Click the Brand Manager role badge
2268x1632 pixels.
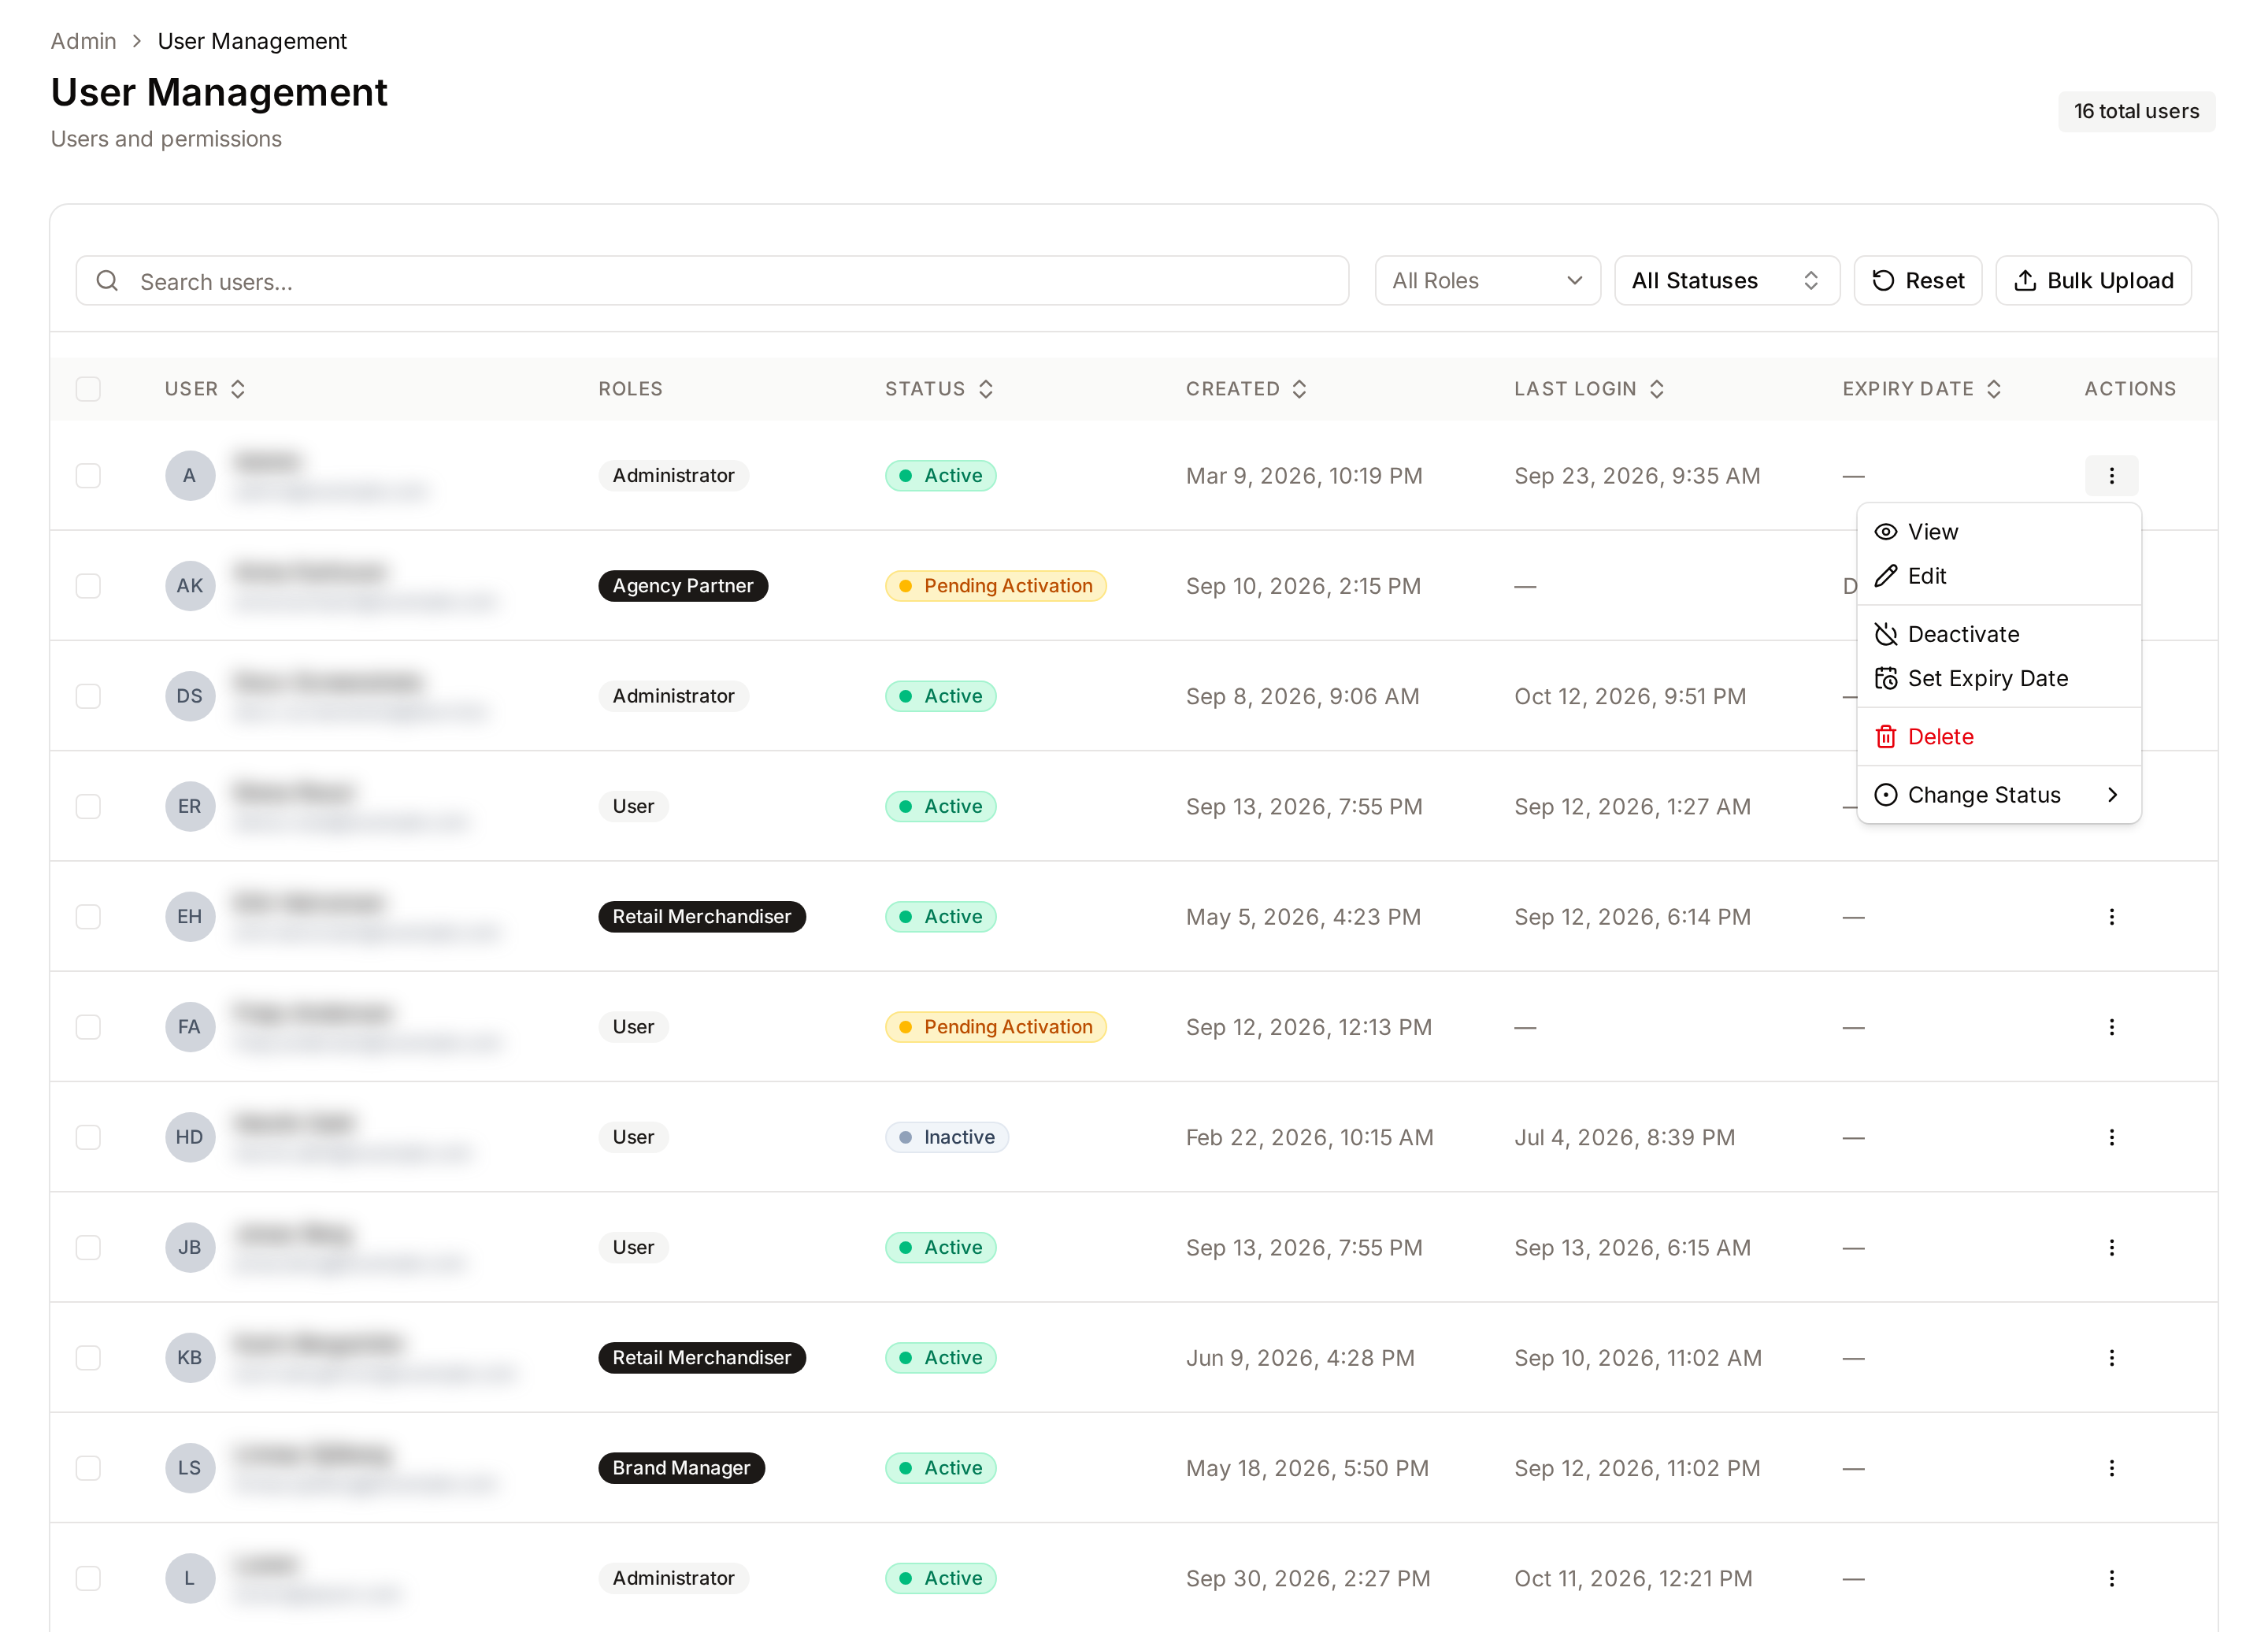(682, 1468)
